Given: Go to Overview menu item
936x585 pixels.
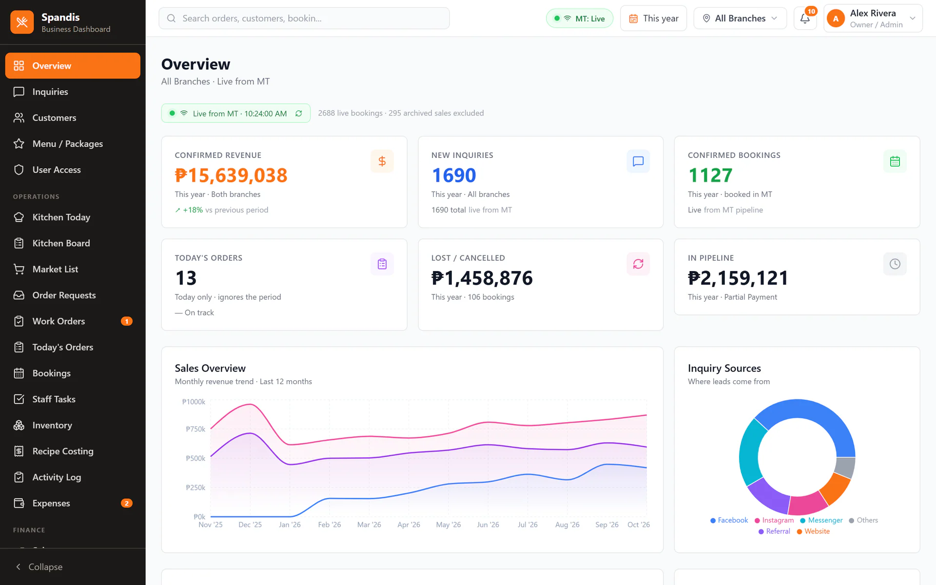Looking at the screenshot, I should pyautogui.click(x=73, y=66).
